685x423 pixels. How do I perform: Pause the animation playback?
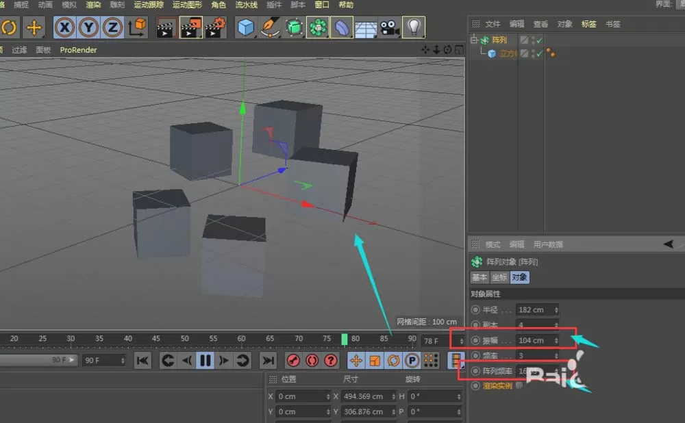[205, 361]
